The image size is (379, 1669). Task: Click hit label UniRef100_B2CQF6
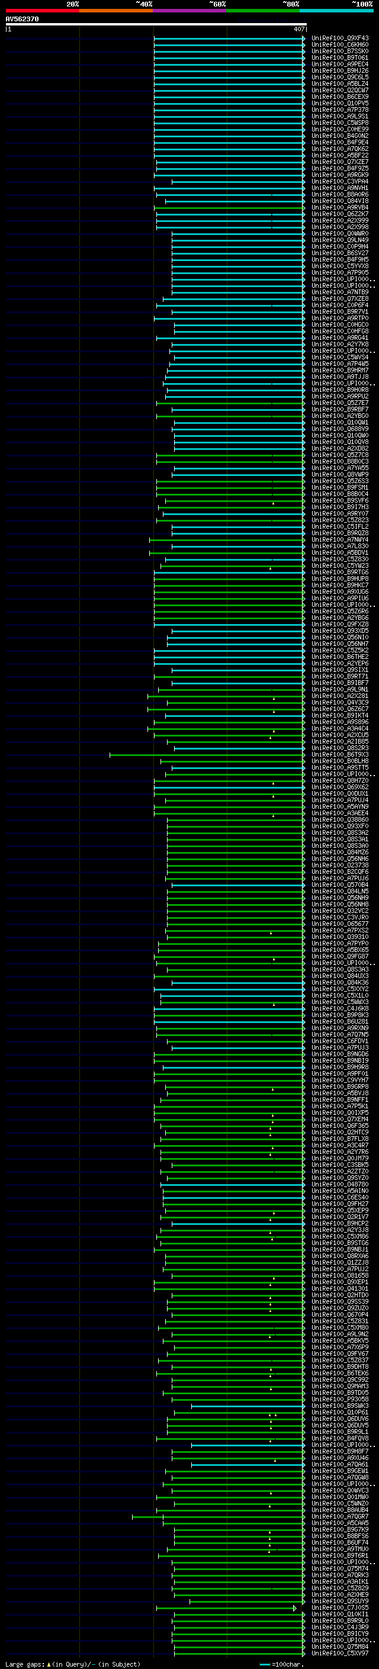click(x=340, y=872)
